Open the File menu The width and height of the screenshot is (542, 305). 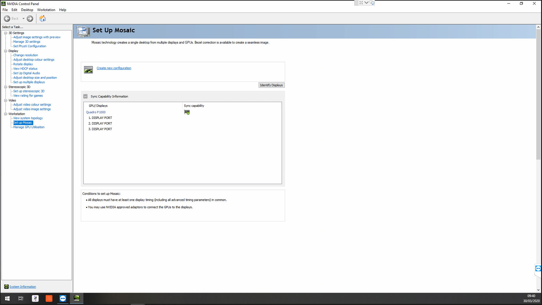point(5,10)
